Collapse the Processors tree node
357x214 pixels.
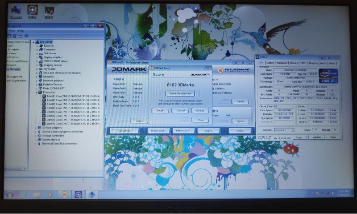[37, 93]
